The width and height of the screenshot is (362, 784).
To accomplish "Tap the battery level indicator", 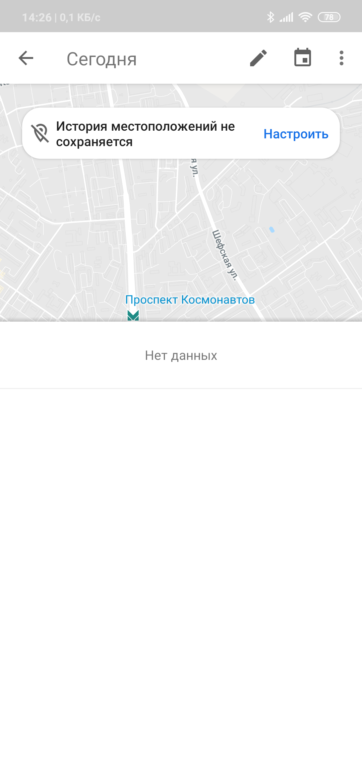I will 329,17.
